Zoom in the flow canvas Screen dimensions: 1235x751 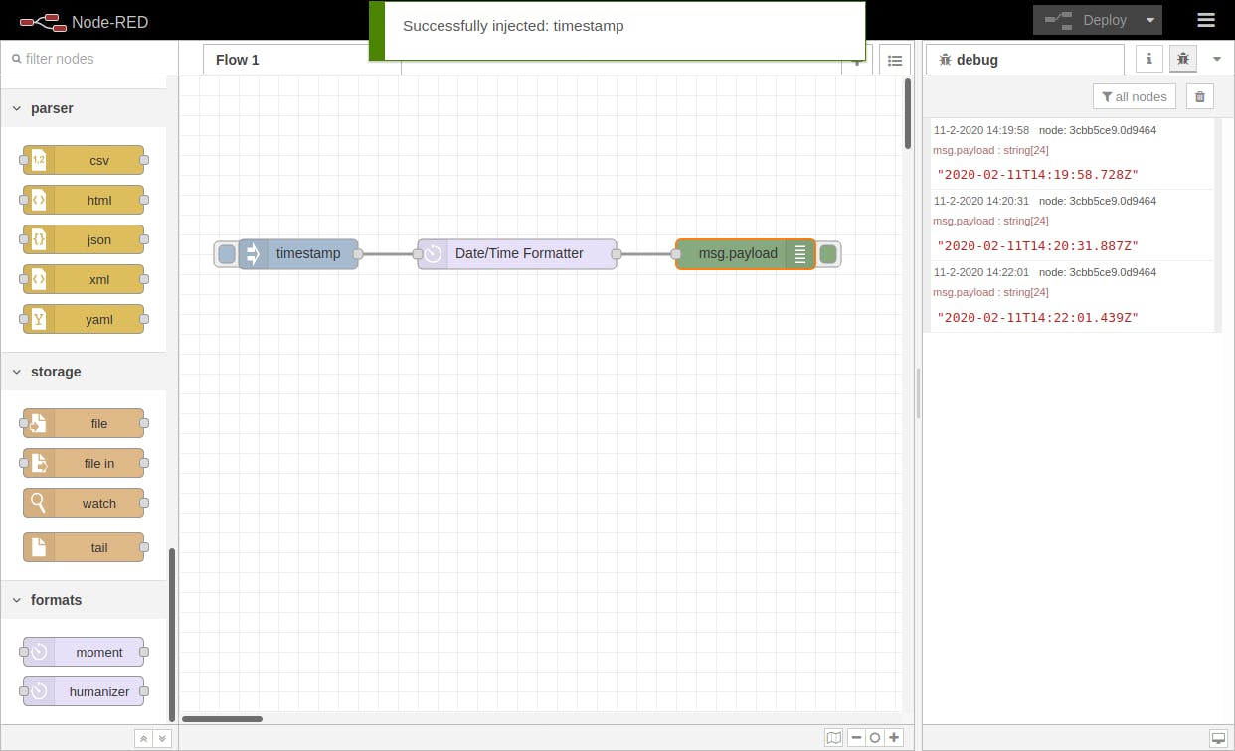[894, 737]
